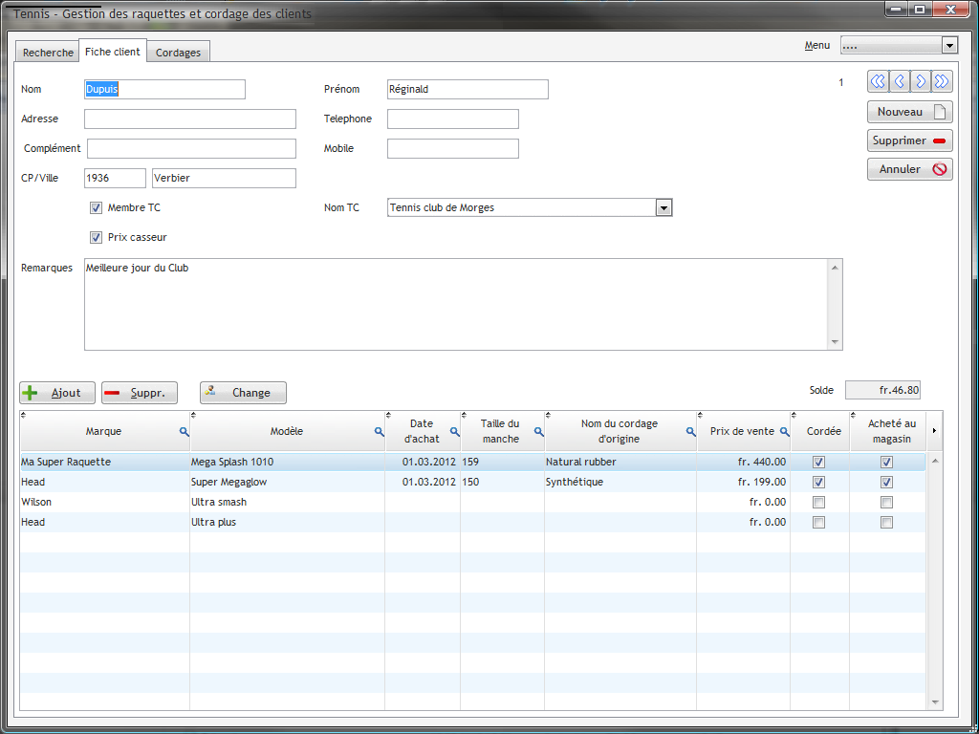
Task: Click into the Nom field
Action: 164,89
